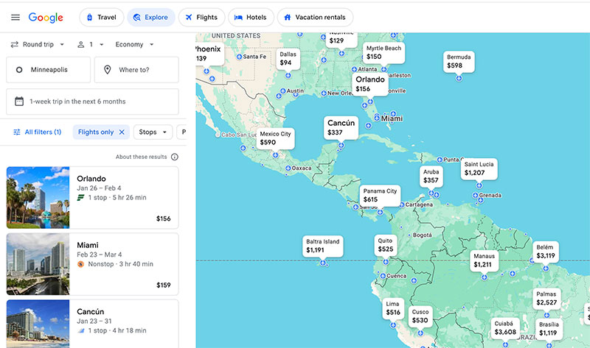Open the 1-week trip date selector
The image size is (590, 348).
[x=93, y=102]
